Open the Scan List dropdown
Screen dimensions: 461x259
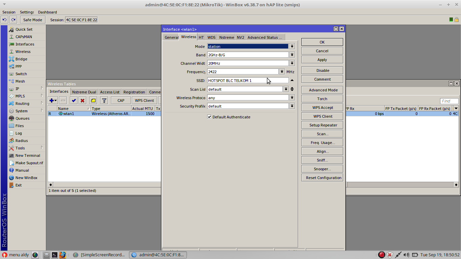point(286,89)
